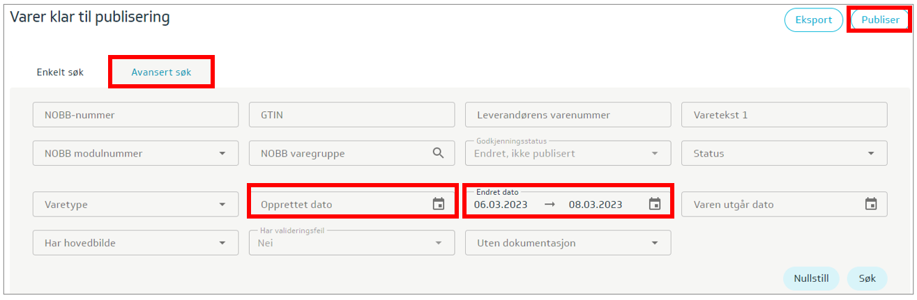Expand the Uten dokumentasjon dropdown
Viewport: 917px width, 300px height.
[x=654, y=243]
